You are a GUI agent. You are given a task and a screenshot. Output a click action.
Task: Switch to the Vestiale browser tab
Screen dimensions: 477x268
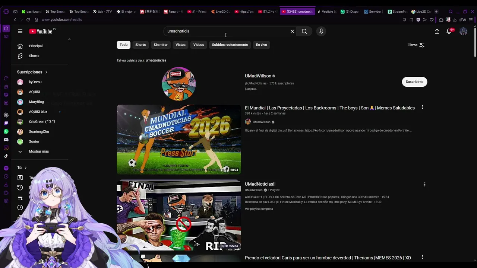(327, 12)
